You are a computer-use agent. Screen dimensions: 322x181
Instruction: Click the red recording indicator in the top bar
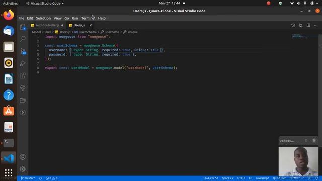tap(268, 3)
